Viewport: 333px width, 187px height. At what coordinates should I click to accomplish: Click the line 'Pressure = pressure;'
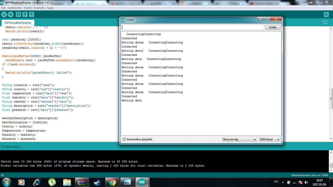(19, 139)
